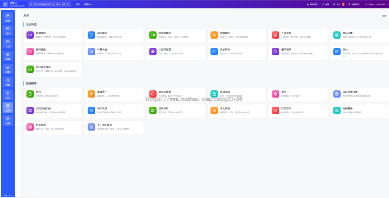Click the 短视频模块 card title
The image size is (389, 198).
(x=165, y=33)
